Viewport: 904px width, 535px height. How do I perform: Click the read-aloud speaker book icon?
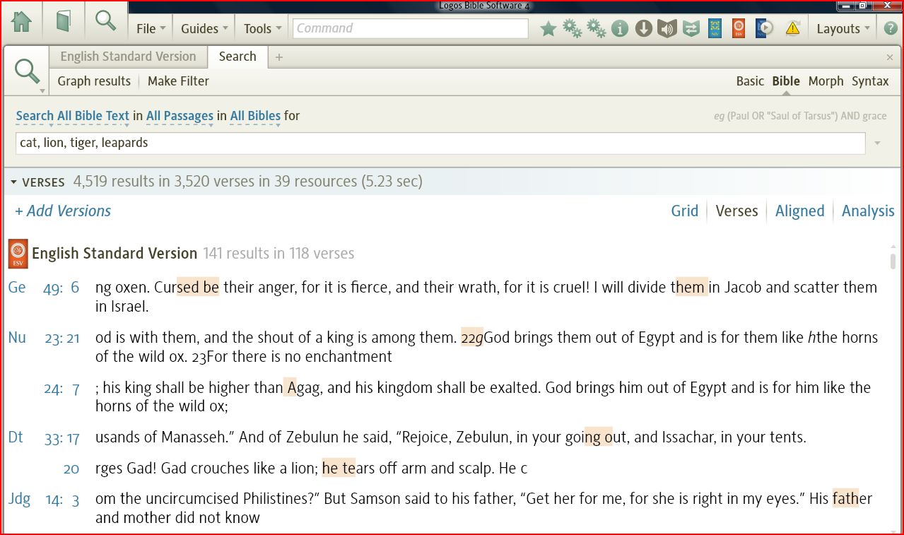tap(667, 28)
